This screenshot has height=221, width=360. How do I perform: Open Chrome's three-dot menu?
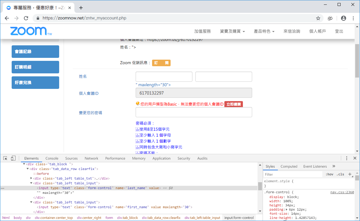coord(353,18)
